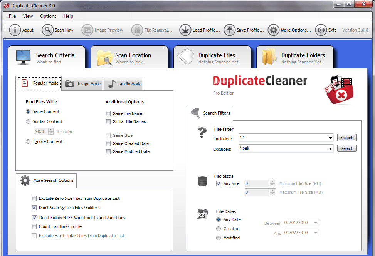The width and height of the screenshot is (375, 256).
Task: Uncheck Don't Follow NTFS Mountpoints and Junctions
Action: (34, 218)
